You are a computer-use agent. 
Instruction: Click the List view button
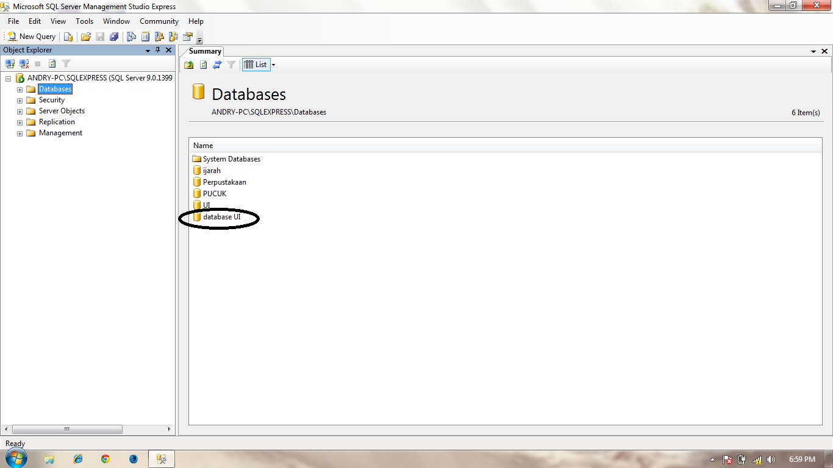coord(256,65)
